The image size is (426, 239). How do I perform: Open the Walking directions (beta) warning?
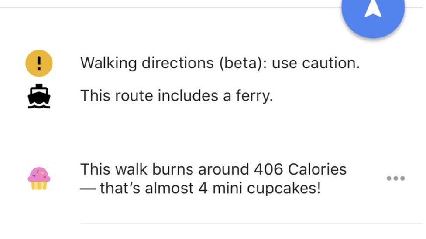tap(220, 63)
